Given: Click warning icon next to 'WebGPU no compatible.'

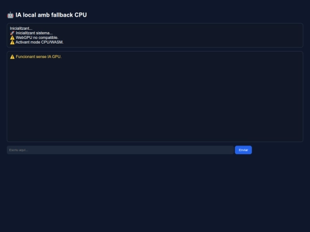Looking at the screenshot, I should pyautogui.click(x=12, y=38).
